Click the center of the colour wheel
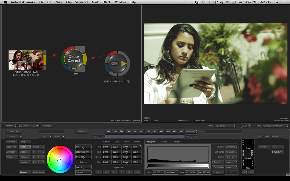The image size is (290, 181). [x=60, y=159]
